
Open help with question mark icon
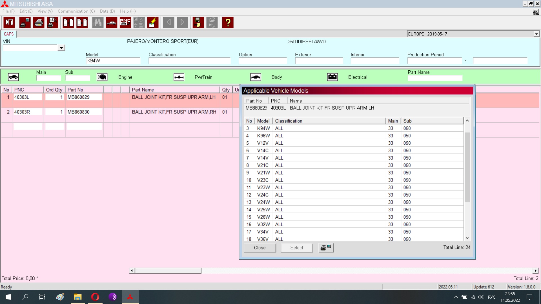(228, 23)
